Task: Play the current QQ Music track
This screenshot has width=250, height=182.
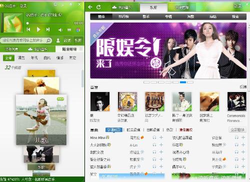Action: click(x=38, y=29)
